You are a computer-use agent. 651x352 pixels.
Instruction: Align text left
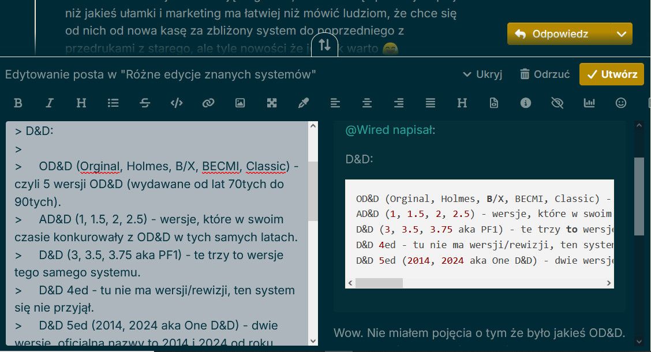[335, 103]
